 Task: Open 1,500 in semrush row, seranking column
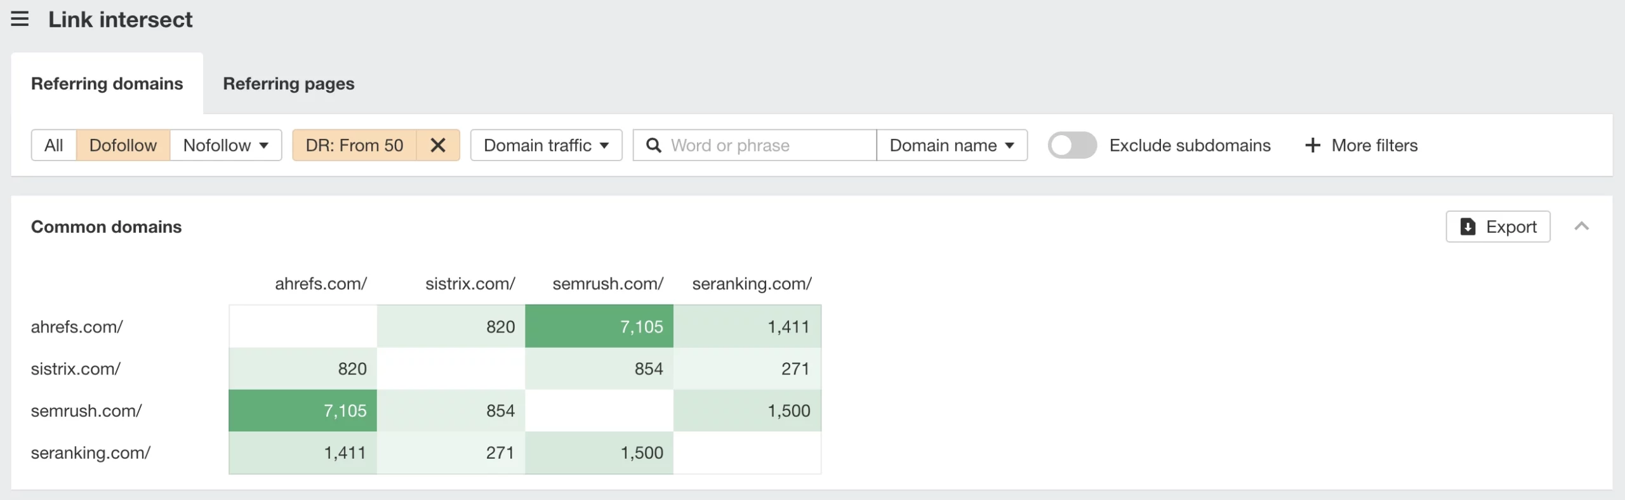tap(747, 411)
